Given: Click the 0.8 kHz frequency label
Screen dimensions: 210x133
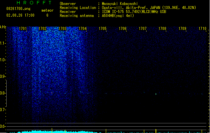Looking at the screenshot, I should [2, 93].
